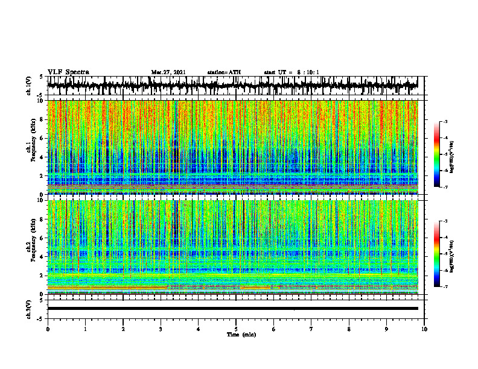Click the time axis tick label "7"
Screen dimensions: 478x369
pos(311,329)
